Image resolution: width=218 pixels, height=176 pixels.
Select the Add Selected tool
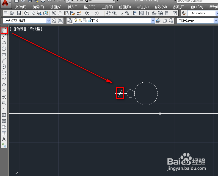(x=4, y=145)
